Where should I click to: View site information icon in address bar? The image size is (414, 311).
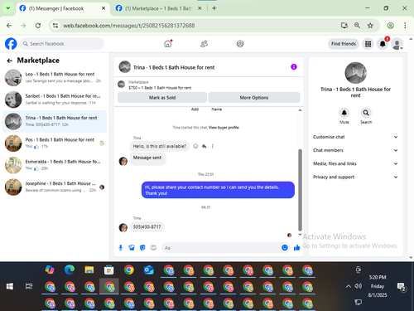pos(55,26)
